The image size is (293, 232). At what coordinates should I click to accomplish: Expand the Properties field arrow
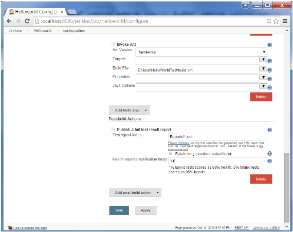[x=263, y=77]
